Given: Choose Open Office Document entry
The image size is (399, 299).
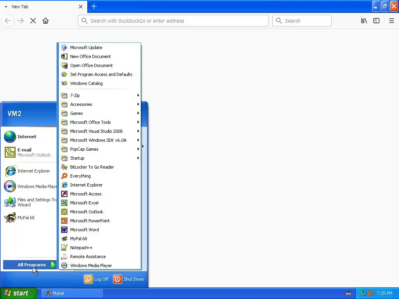Looking at the screenshot, I should click(x=100, y=65).
